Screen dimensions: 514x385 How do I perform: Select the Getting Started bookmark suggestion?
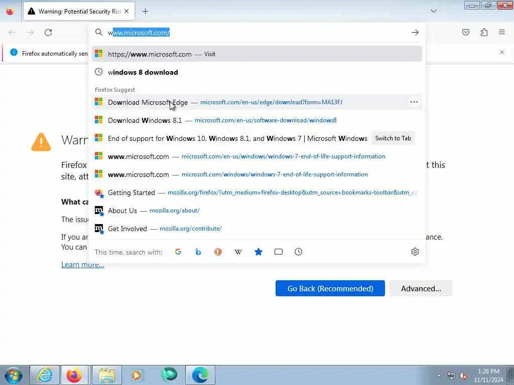pos(257,192)
